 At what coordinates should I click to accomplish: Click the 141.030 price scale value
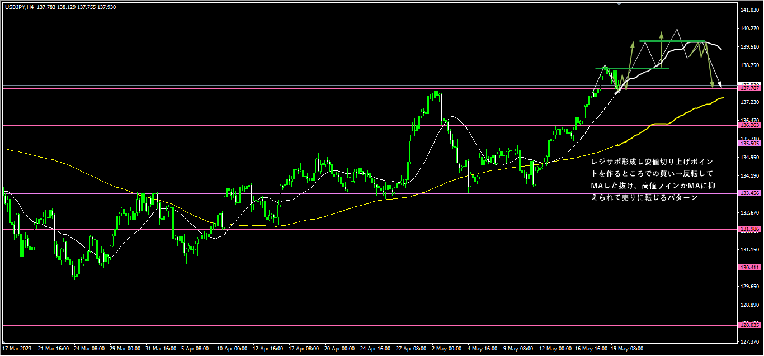pos(749,10)
